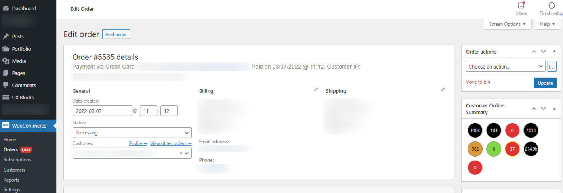Open Comments in the sidebar
This screenshot has width=563, height=193.
[x=24, y=85]
